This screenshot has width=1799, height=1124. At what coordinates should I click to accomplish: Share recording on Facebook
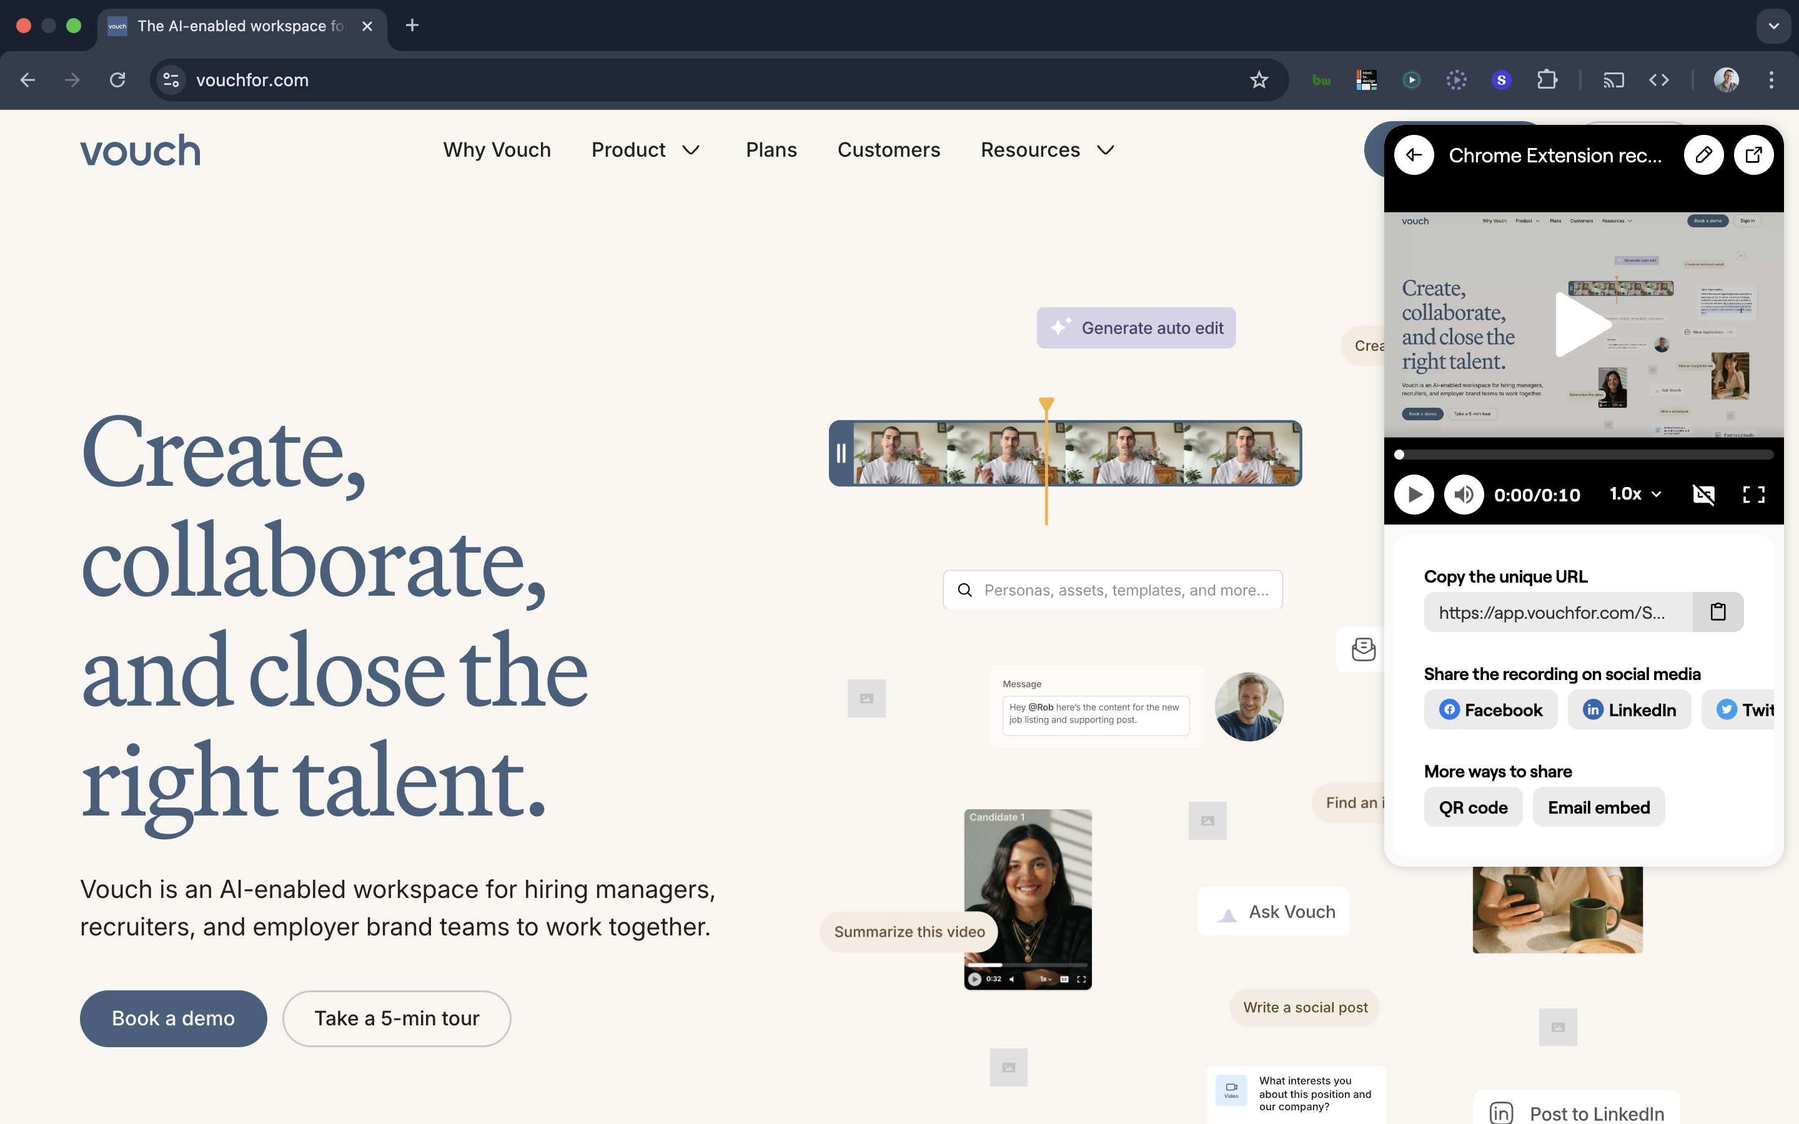pyautogui.click(x=1490, y=710)
